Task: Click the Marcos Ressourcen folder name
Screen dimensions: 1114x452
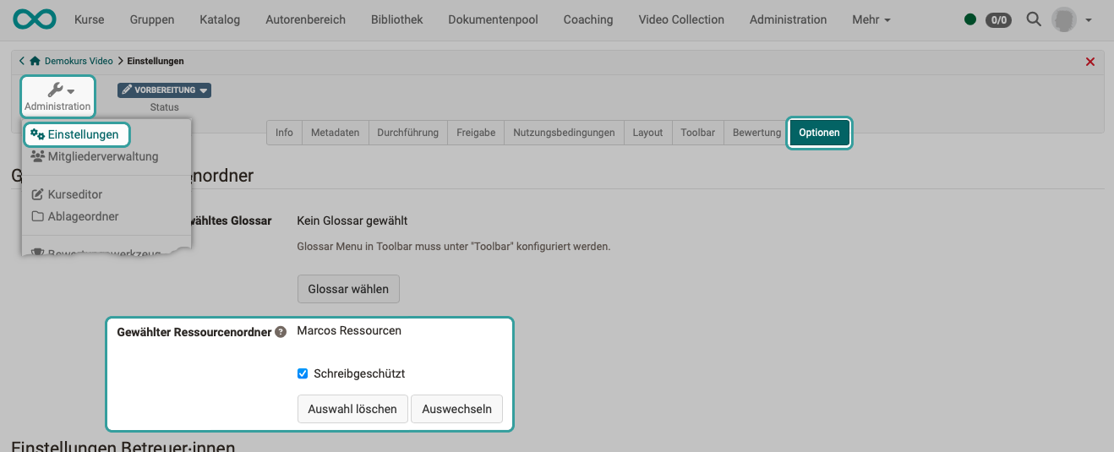Action: 349,330
